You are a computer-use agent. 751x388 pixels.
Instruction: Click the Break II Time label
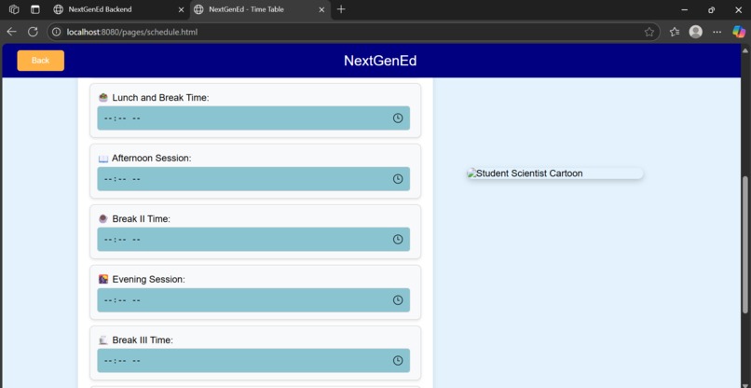[142, 219]
